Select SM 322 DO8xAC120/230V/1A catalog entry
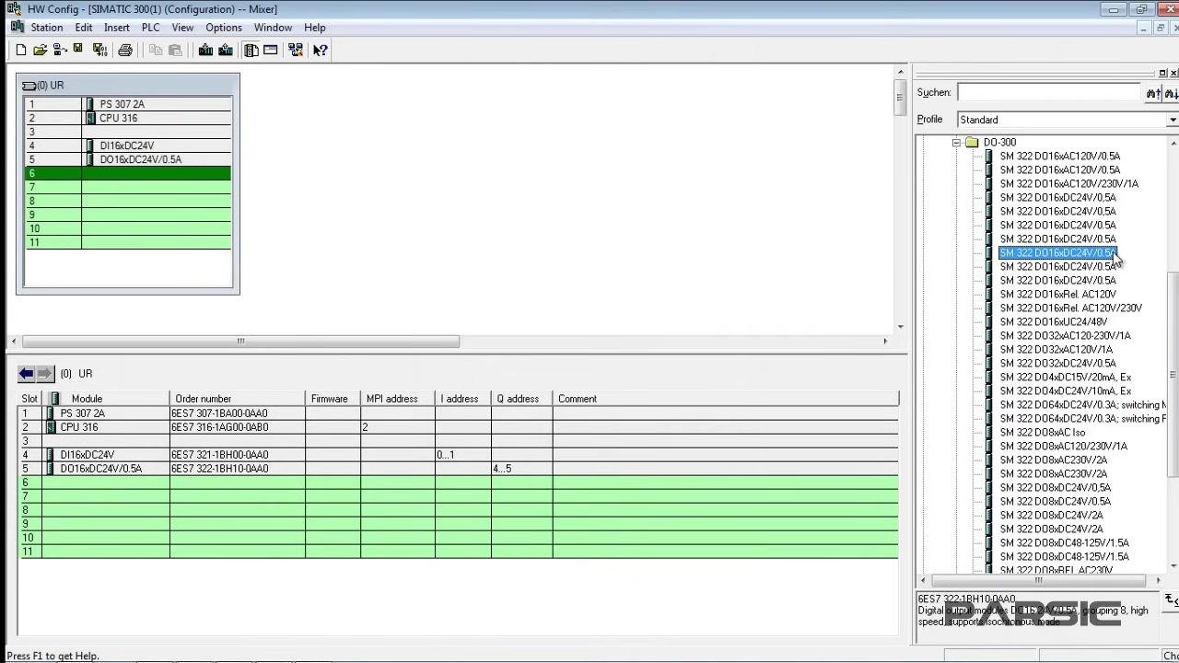1179x663 pixels. pyautogui.click(x=1064, y=447)
